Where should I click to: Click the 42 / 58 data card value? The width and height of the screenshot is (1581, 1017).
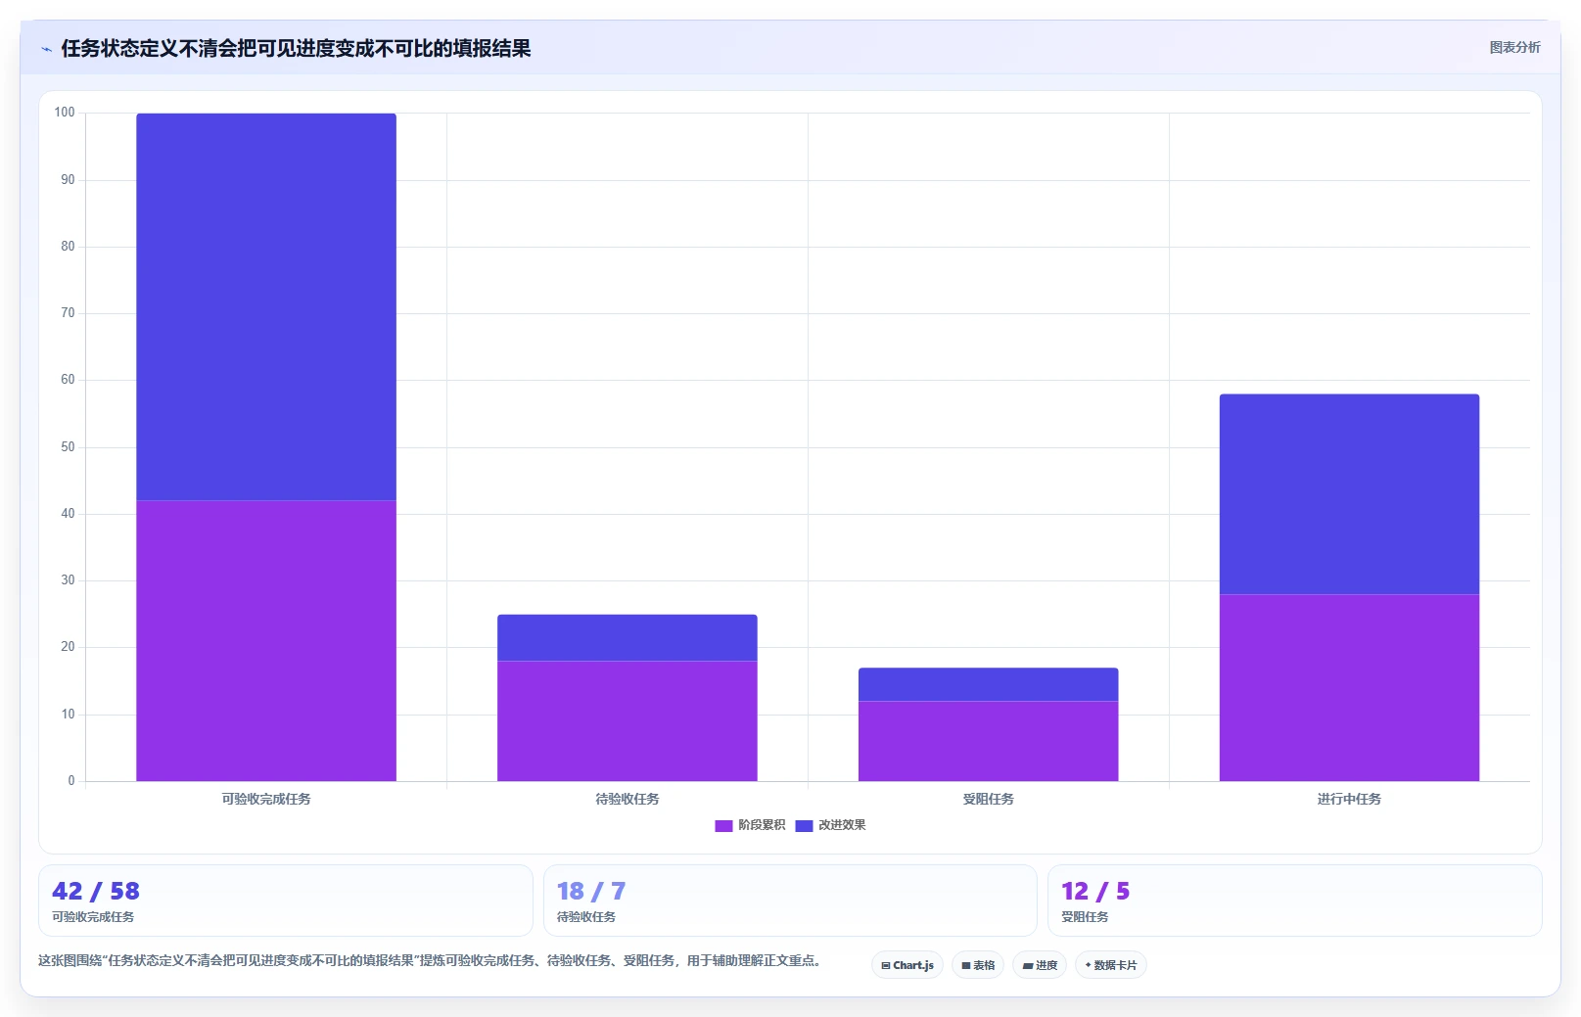click(x=96, y=892)
